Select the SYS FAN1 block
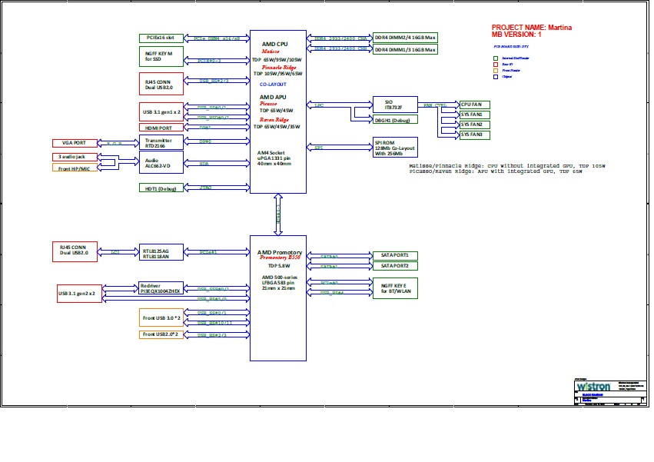This screenshot has width=654, height=462. pyautogui.click(x=475, y=115)
